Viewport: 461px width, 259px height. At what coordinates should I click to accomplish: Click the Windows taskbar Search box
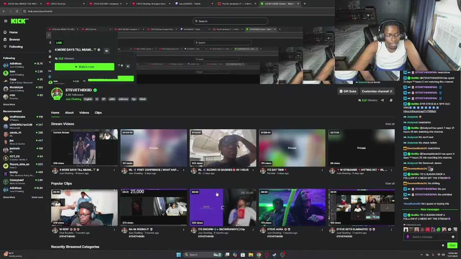coord(203,255)
